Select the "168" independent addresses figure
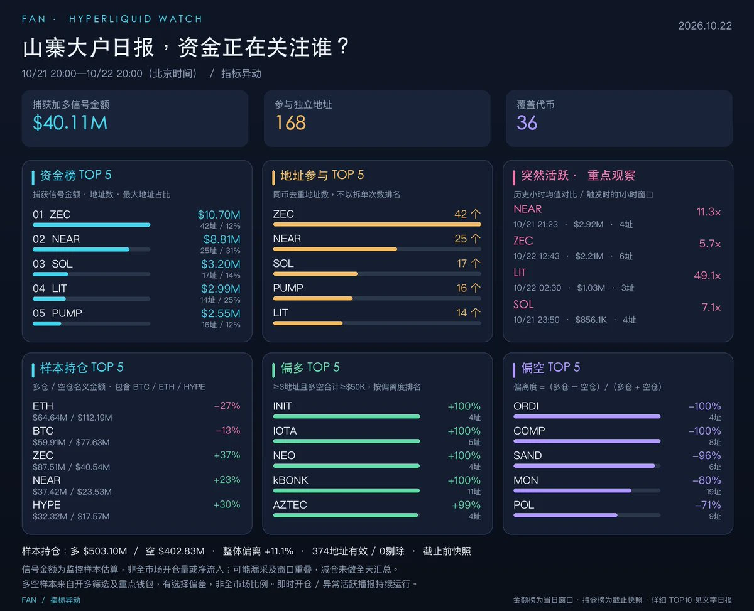Image resolution: width=754 pixels, height=611 pixels. (x=290, y=123)
